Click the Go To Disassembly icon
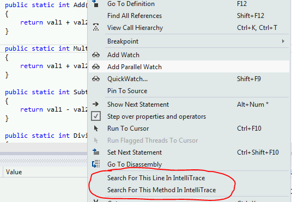This screenshot has width=292, height=202. click(96, 164)
